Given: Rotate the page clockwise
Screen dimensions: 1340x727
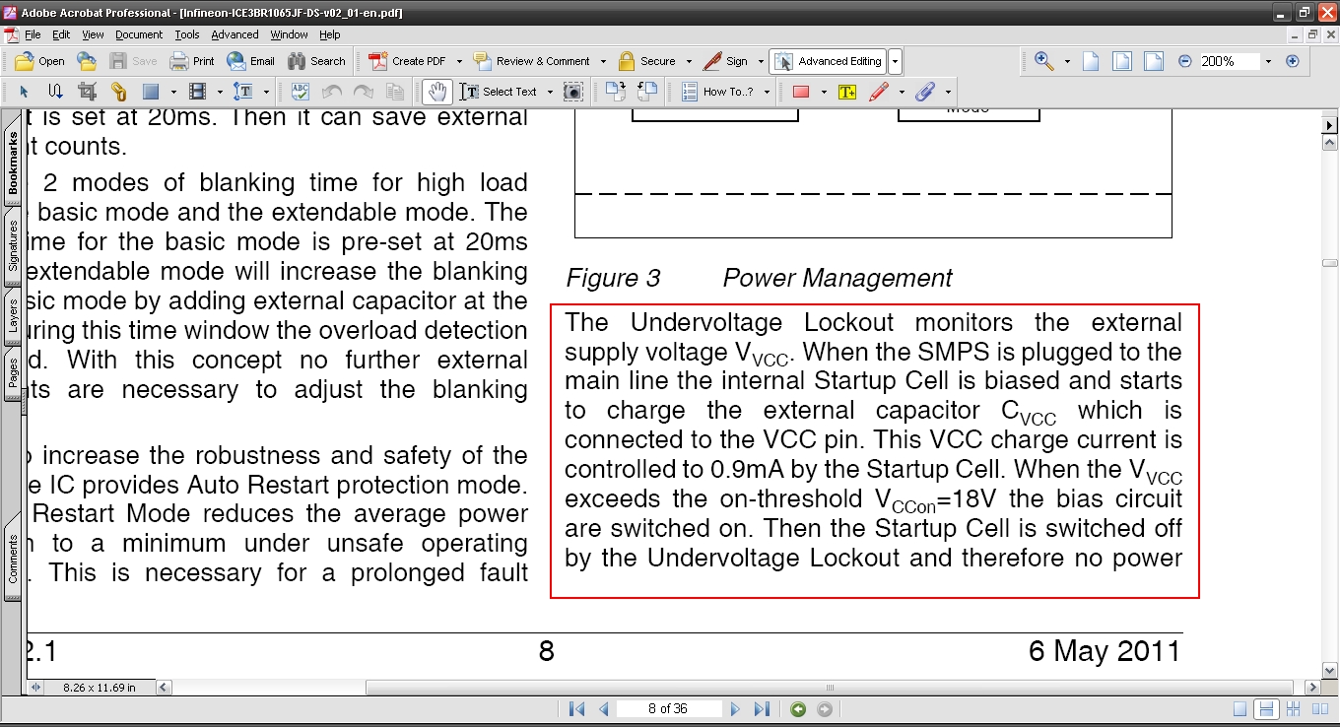Looking at the screenshot, I should pyautogui.click(x=617, y=92).
